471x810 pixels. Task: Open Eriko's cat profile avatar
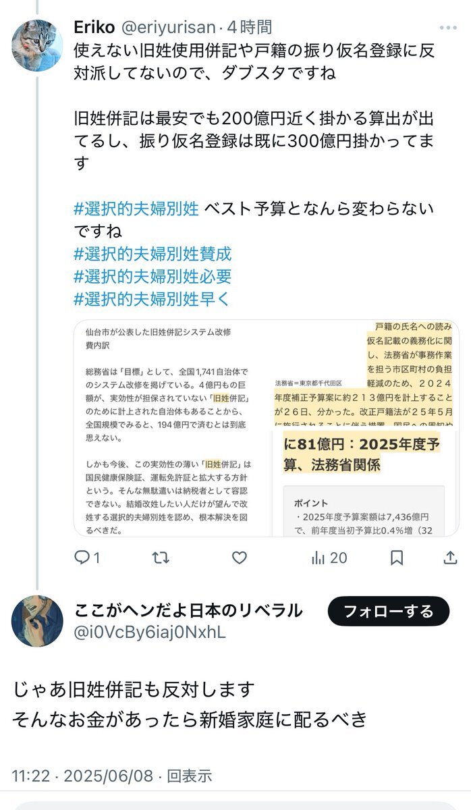click(x=37, y=45)
